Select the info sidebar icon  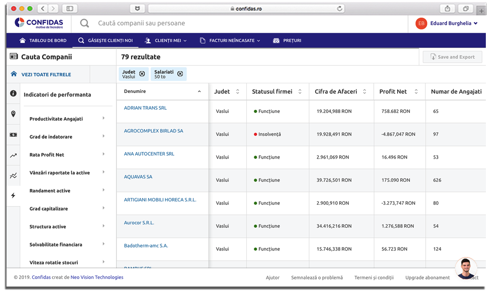[x=13, y=93]
